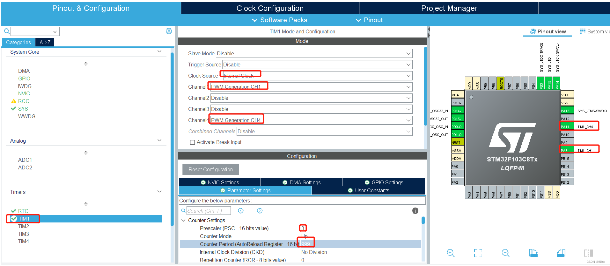Collapse the Timers category

pos(159,192)
